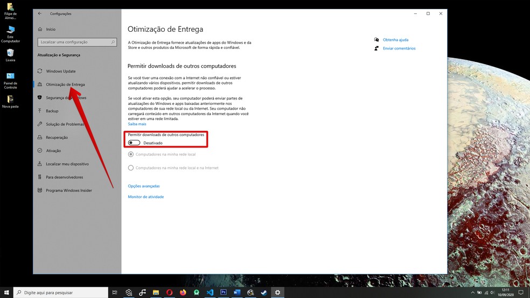
Task: Click the magnifier icon in settings search
Action: [113, 42]
